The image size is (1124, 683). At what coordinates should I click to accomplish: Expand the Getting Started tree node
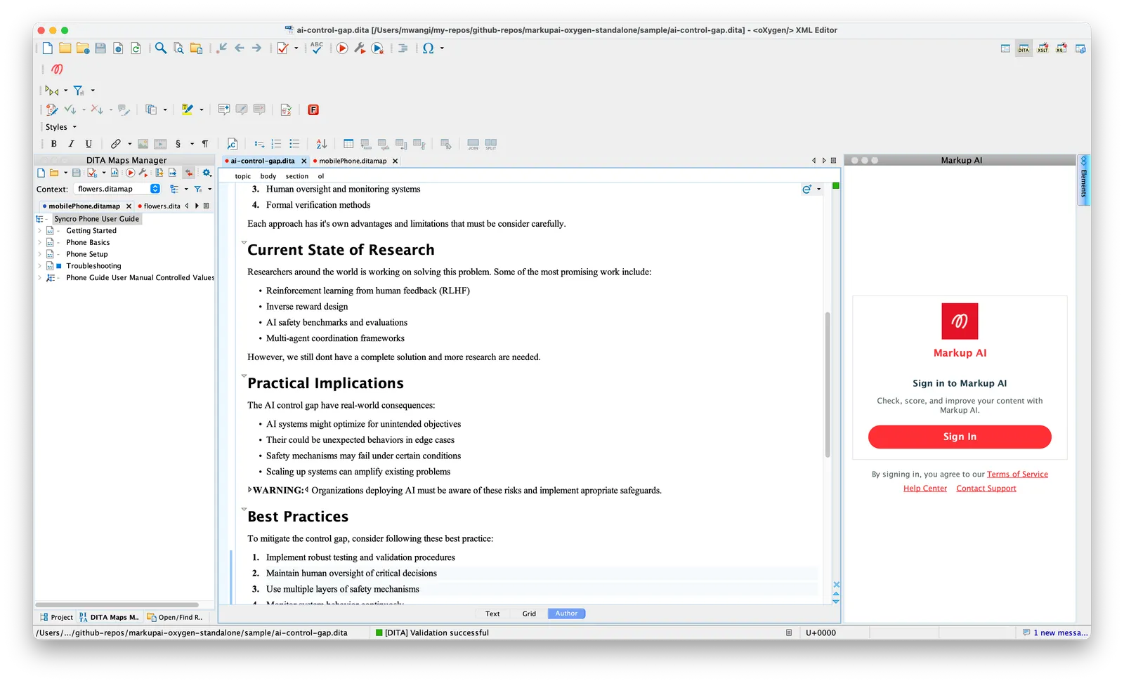39,230
